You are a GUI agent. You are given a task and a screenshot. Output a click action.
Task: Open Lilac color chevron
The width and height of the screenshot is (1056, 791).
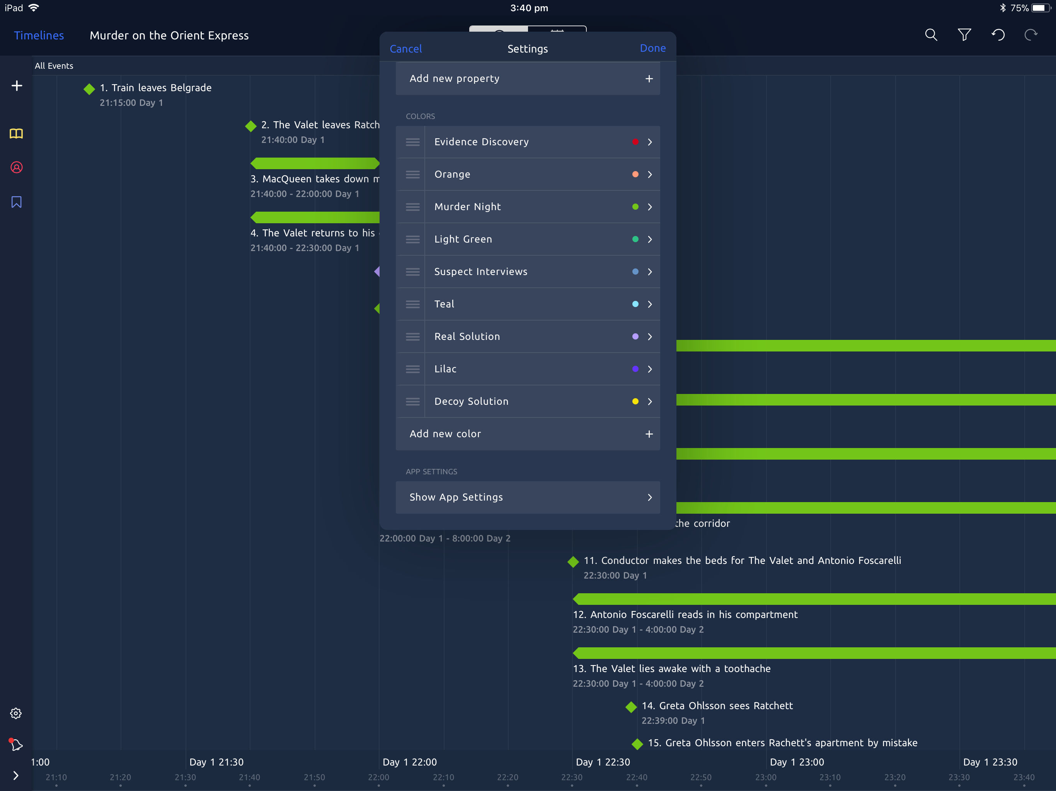click(x=650, y=369)
